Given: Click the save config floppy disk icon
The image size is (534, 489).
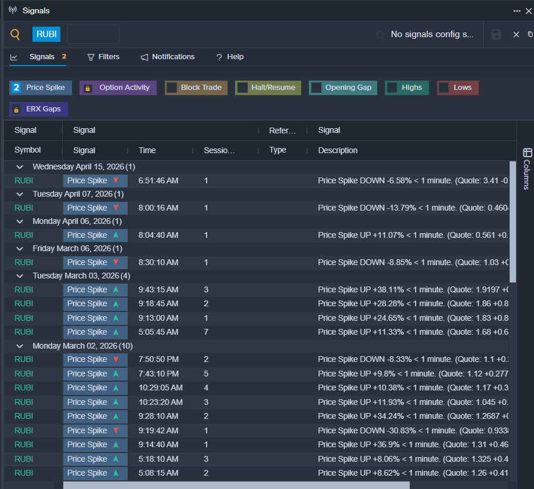Looking at the screenshot, I should pos(496,35).
